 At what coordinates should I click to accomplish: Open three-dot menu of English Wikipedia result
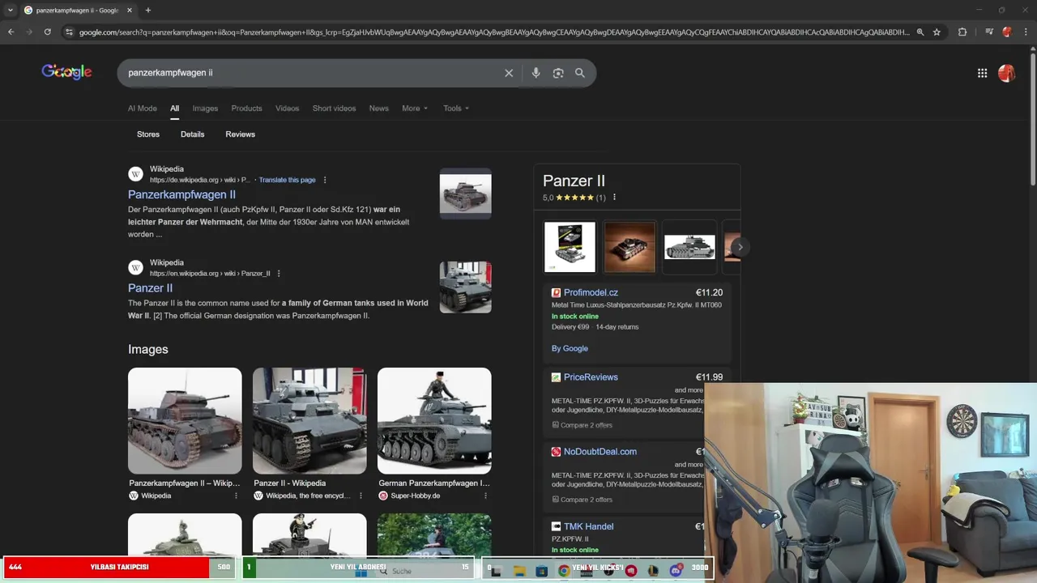(x=279, y=274)
